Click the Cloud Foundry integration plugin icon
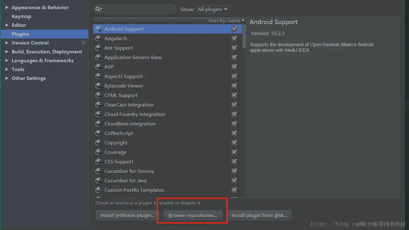409x230 pixels. coord(98,114)
